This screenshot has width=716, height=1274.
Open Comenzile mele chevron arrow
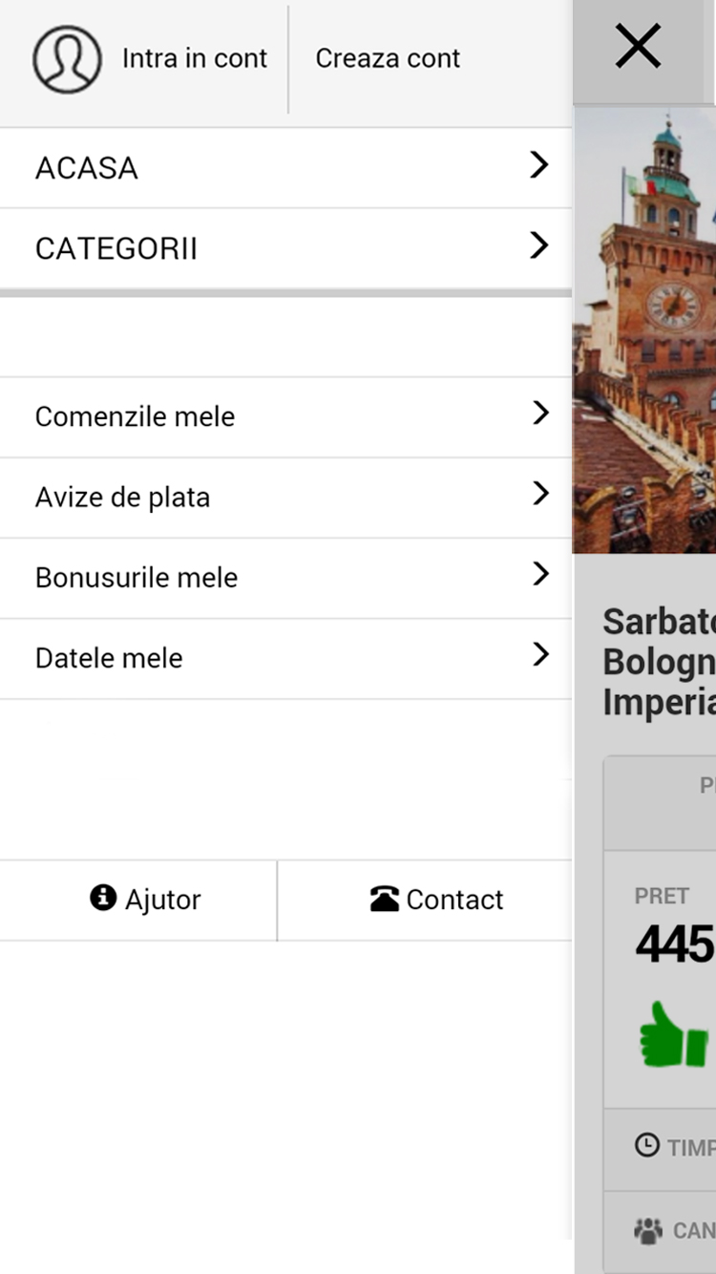540,413
